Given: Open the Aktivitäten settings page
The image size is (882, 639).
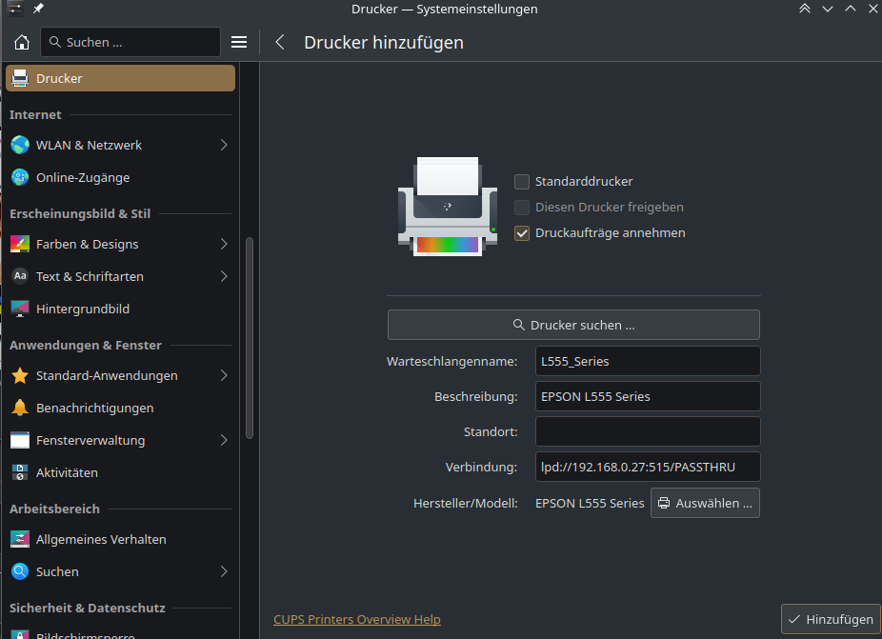Looking at the screenshot, I should point(120,472).
